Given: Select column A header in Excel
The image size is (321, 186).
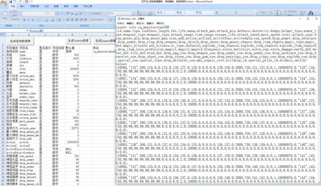Looking at the screenshot, I should [x=12, y=35].
